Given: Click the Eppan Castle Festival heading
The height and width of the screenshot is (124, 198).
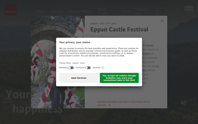Looking at the screenshot, I should click(x=119, y=29).
